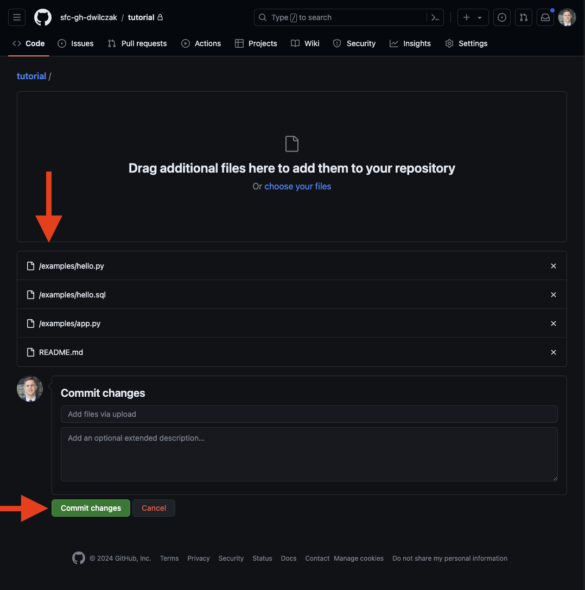Click the GitHub octocat logo
Screen dimensions: 585x590
coord(43,17)
